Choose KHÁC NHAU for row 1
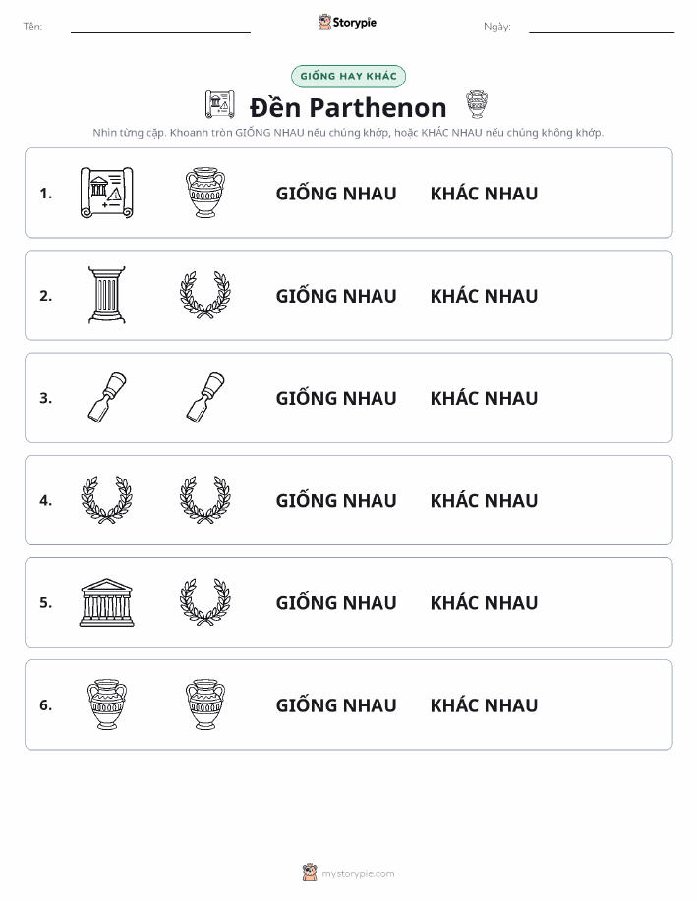The width and height of the screenshot is (697, 901). tap(485, 194)
